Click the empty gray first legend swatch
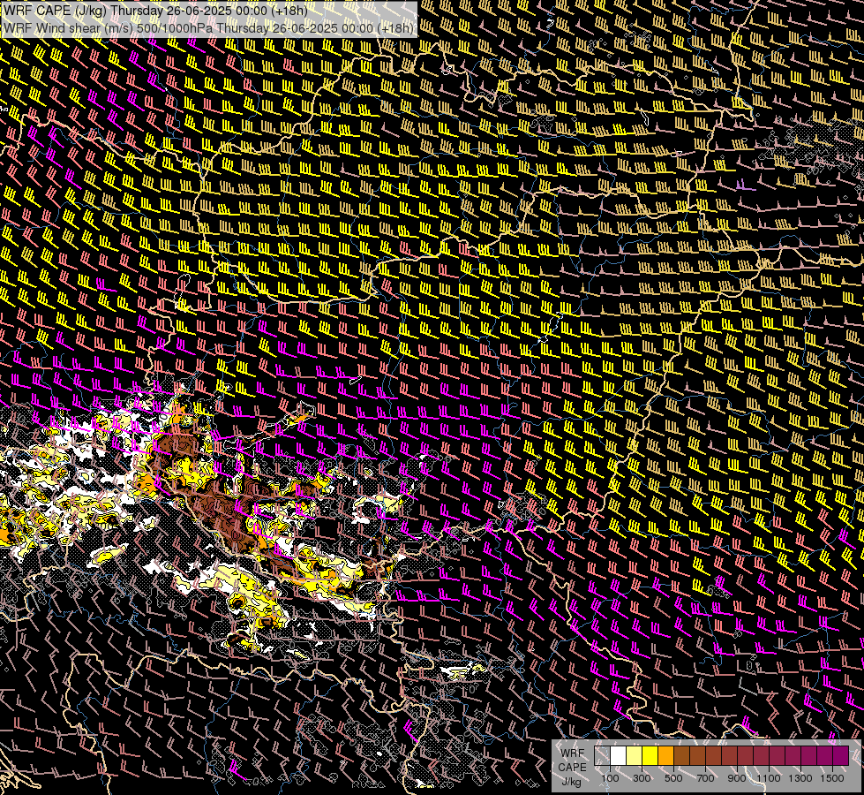Image resolution: width=864 pixels, height=795 pixels. [x=602, y=756]
